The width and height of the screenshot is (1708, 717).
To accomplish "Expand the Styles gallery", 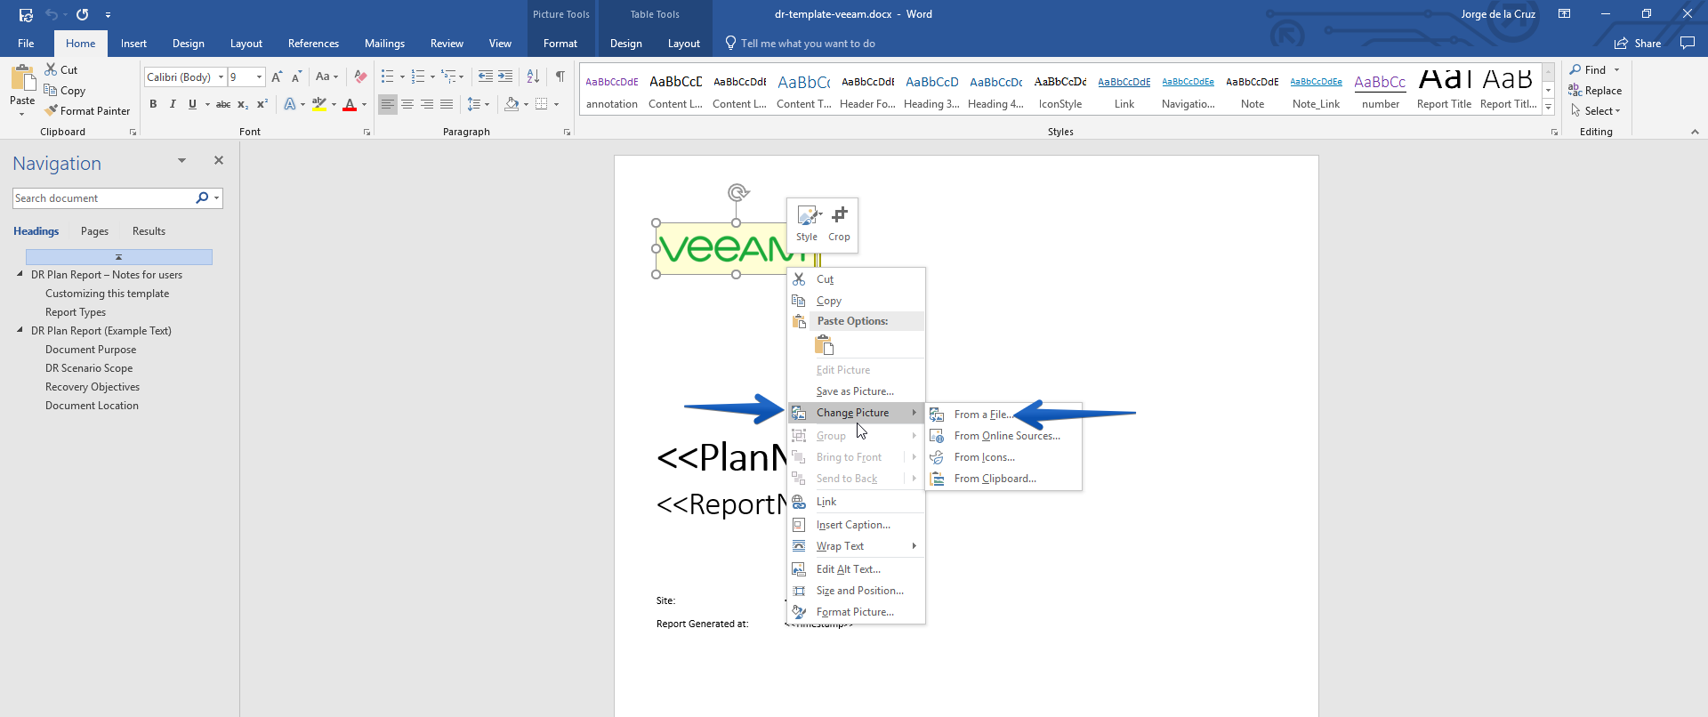I will (x=1549, y=108).
